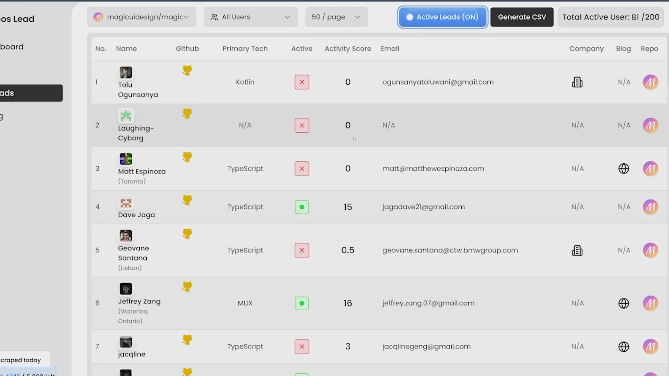Viewport: 669px width, 376px height.
Task: Click Geovane Santana's company building icon
Action: coord(577,250)
